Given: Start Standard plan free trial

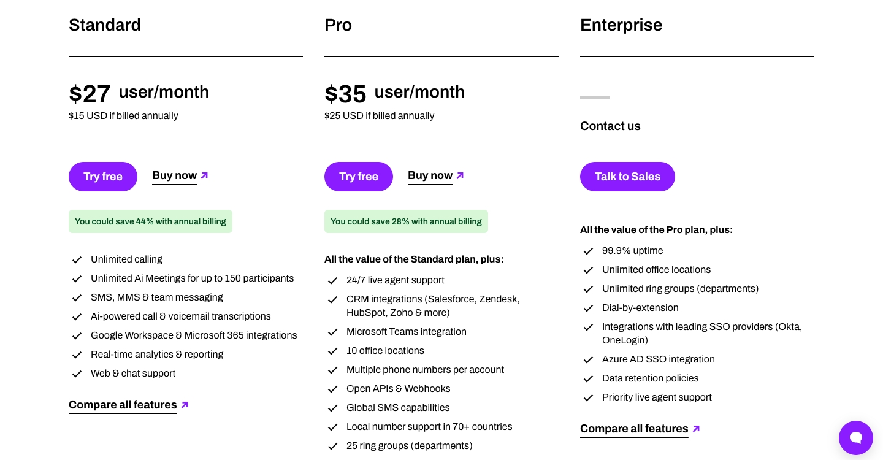Looking at the screenshot, I should pos(103,177).
